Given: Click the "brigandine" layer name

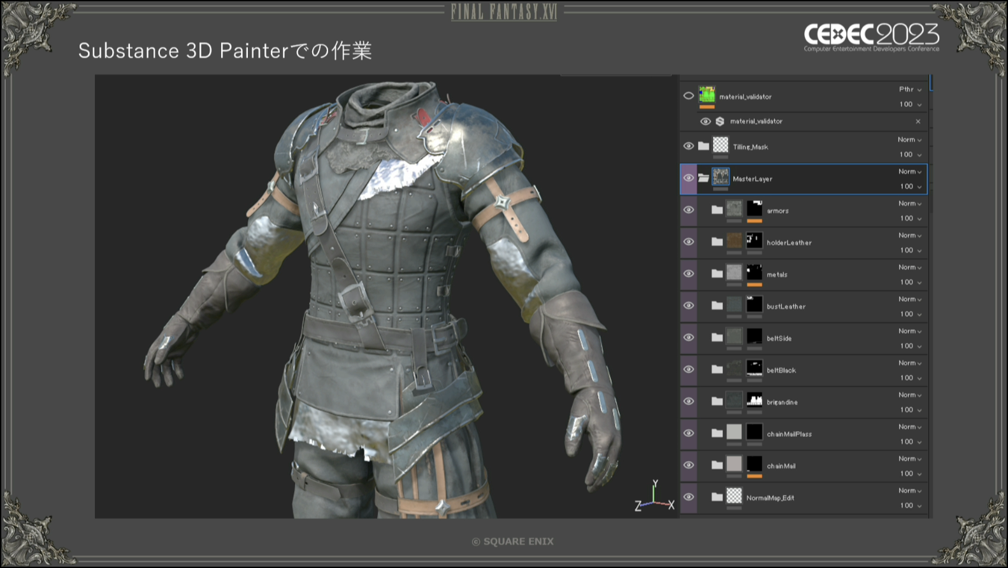Looking at the screenshot, I should click(782, 402).
